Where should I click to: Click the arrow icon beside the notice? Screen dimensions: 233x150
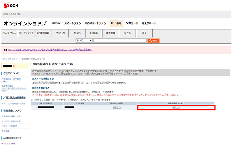pyautogui.click(x=5, y=50)
